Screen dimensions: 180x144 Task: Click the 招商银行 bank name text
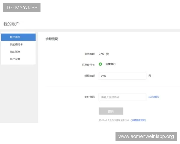(x=110, y=64)
